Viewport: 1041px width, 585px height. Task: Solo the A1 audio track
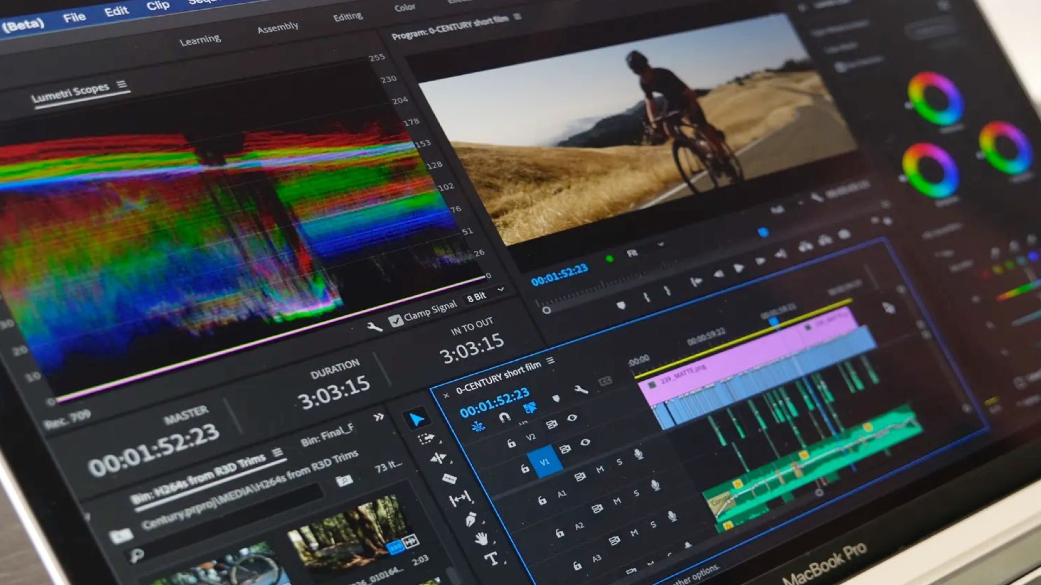click(x=619, y=462)
